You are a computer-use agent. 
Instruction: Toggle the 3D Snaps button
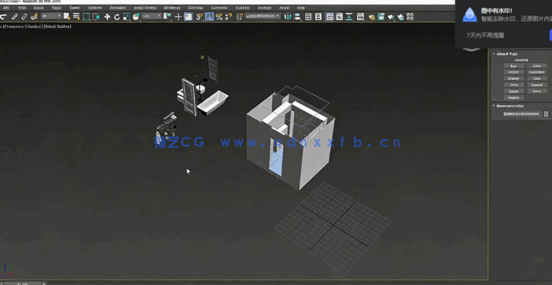pos(200,16)
